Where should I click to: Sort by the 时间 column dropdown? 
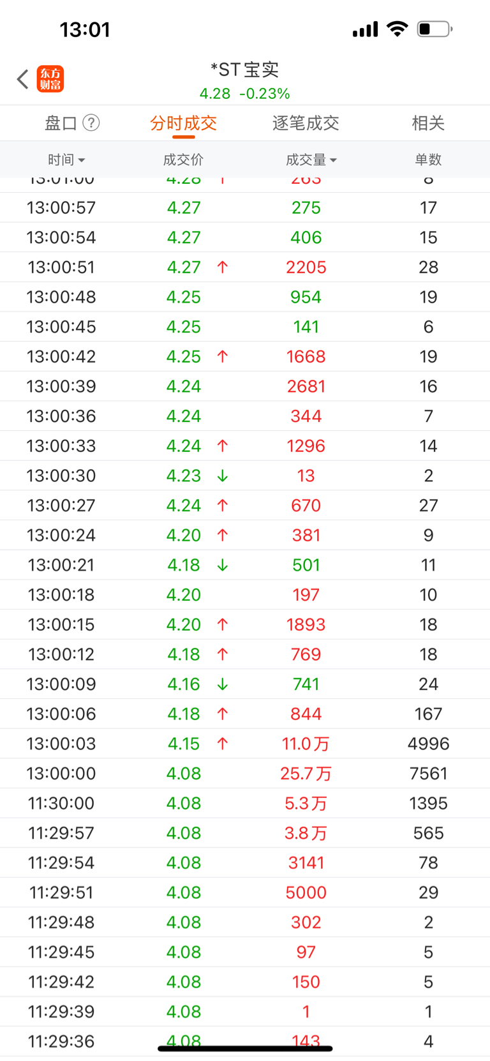66,160
